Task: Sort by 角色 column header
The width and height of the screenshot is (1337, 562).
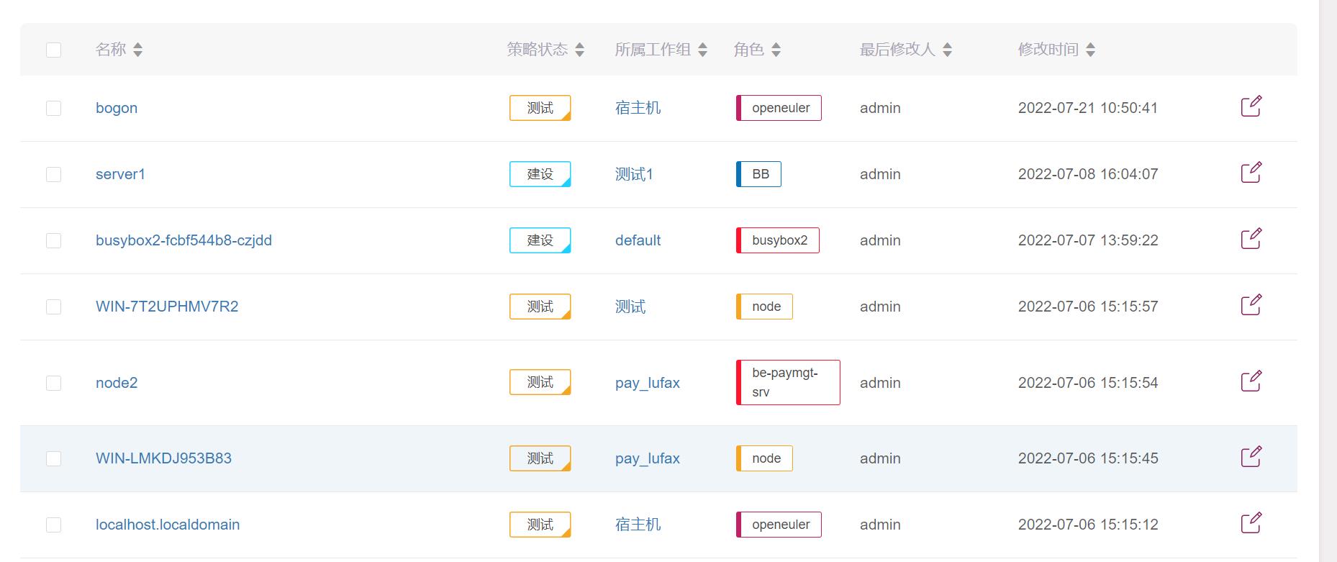Action: (776, 50)
